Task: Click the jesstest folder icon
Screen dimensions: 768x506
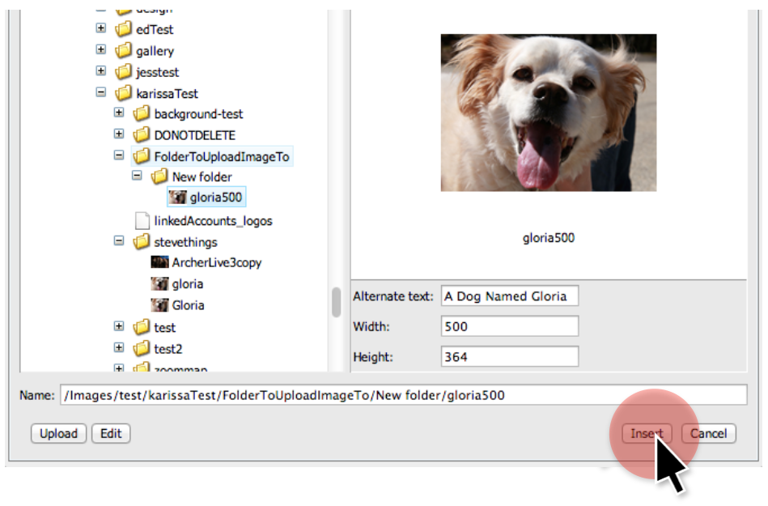Action: tap(124, 72)
